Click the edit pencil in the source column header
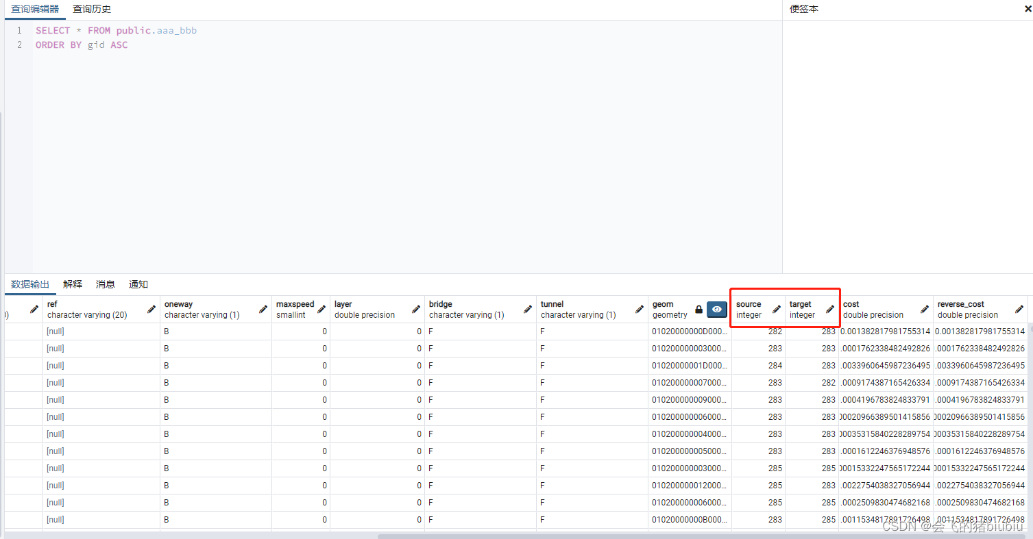Image resolution: width=1033 pixels, height=539 pixels. point(776,310)
